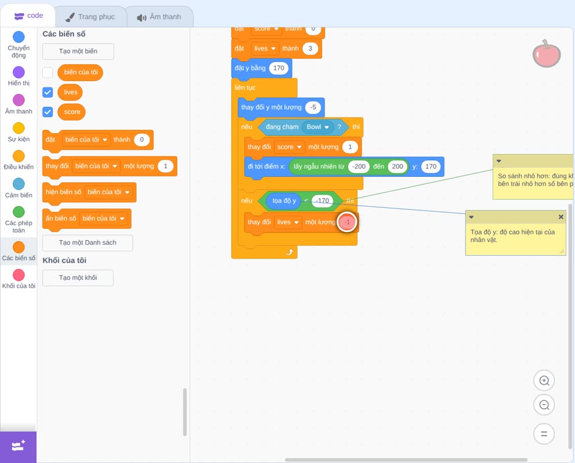575x463 pixels.
Task: Open the Chuyển động category
Action: click(18, 44)
